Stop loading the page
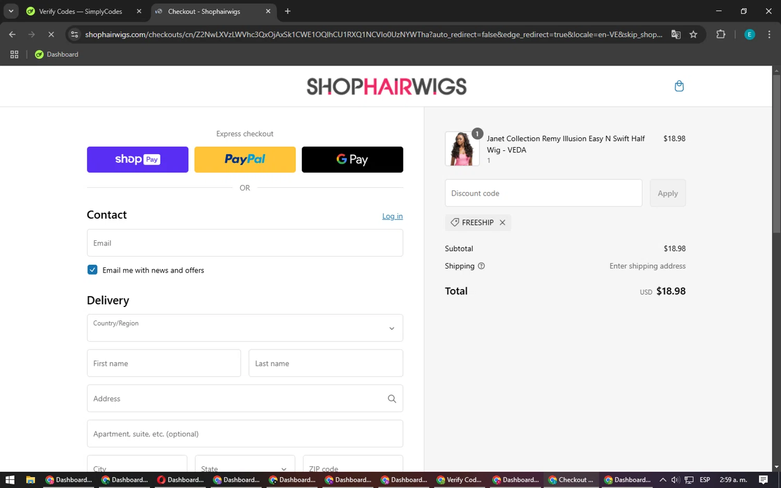 (x=51, y=34)
